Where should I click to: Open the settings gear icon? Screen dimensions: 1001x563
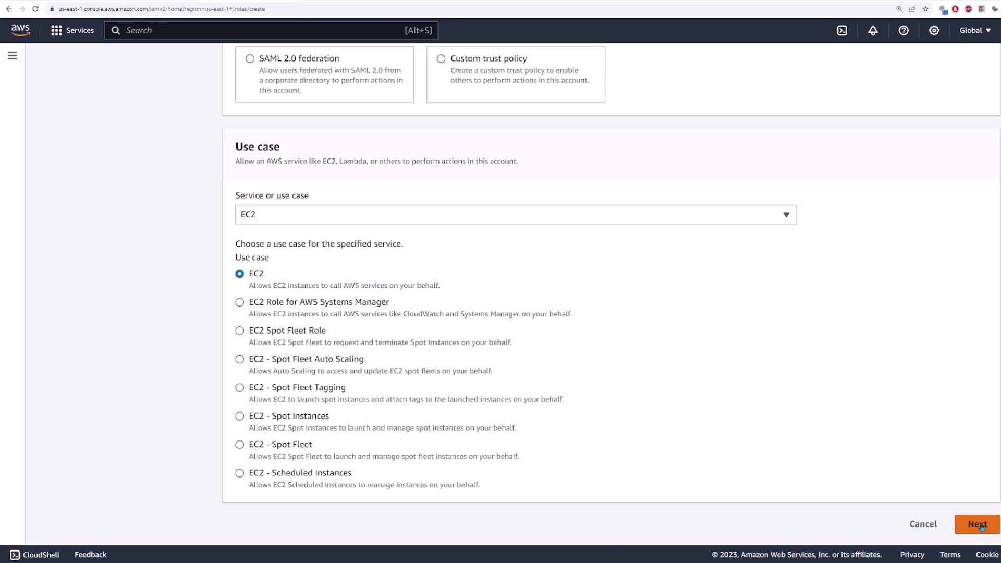(934, 30)
